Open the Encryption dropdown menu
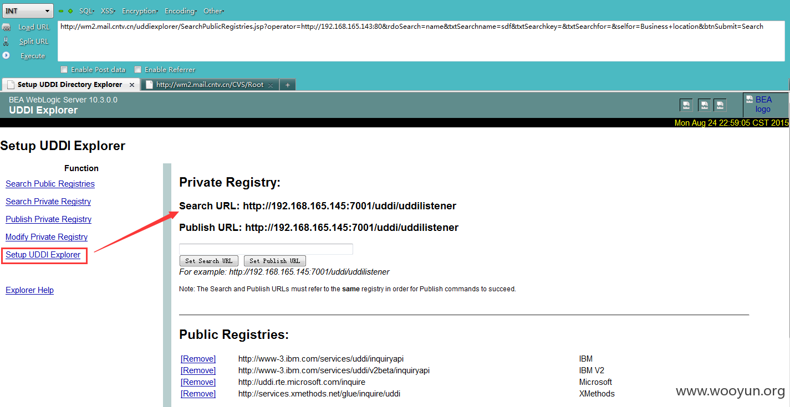This screenshot has height=407, width=790. click(140, 11)
